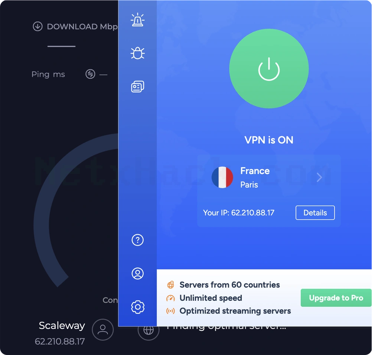The height and width of the screenshot is (355, 372).
Task: Click the ping bolt icon
Action: point(90,74)
